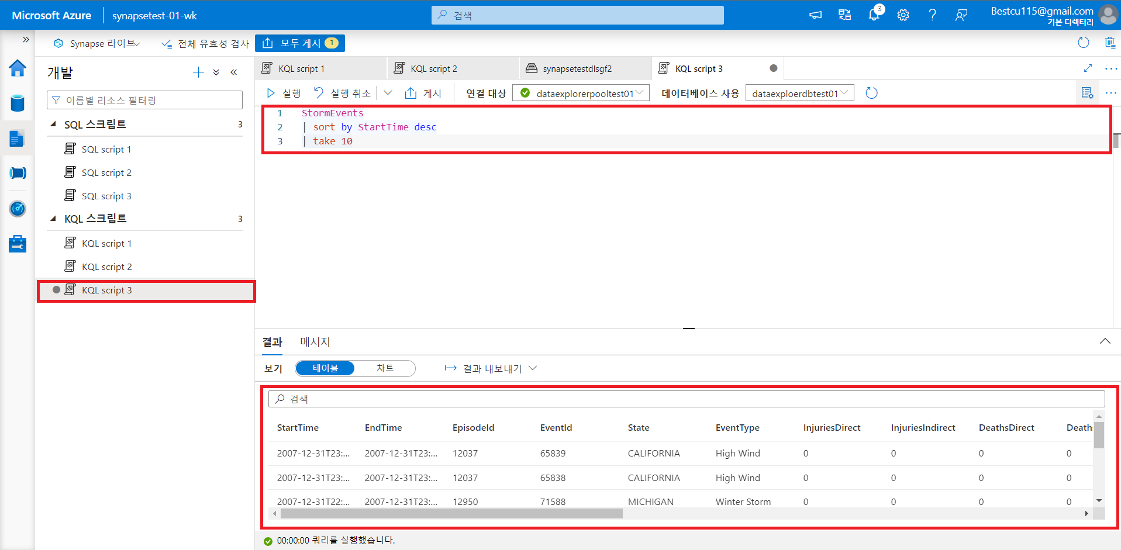Viewport: 1121px width, 550px height.
Task: Open the Synapse 라이브 mode dropdown
Action: pyautogui.click(x=97, y=43)
